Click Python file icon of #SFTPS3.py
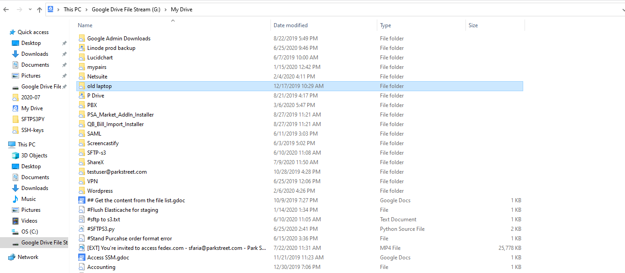625x273 pixels. 82,229
